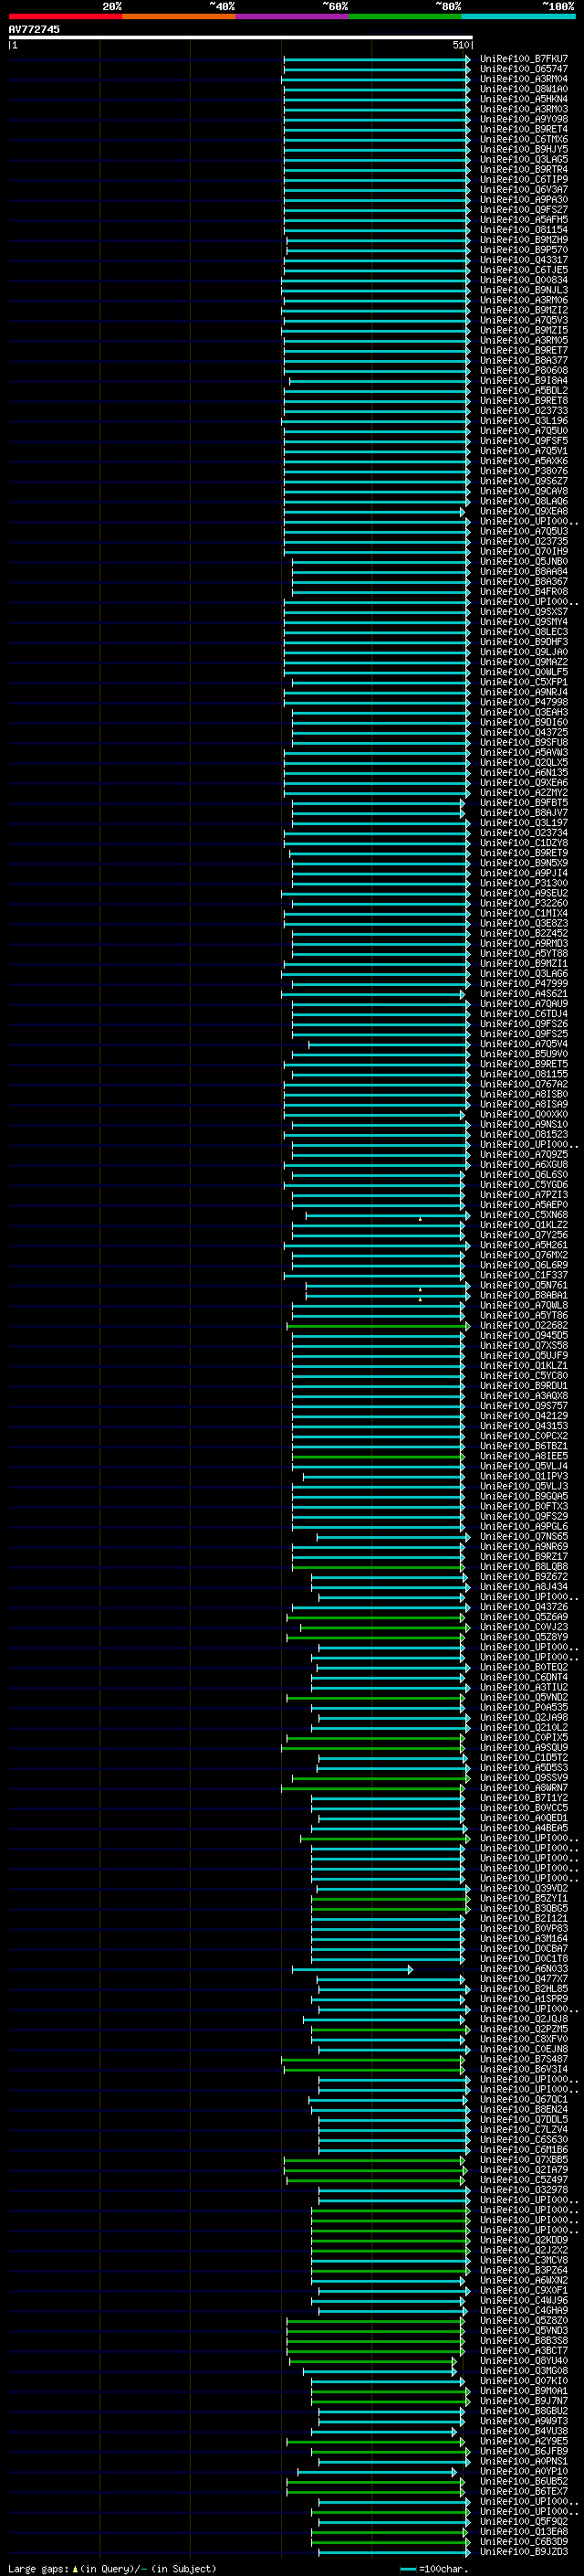Screen dimensions: 584x2576
Task: Click the green ~80% identity legend segment
Action: (405, 16)
